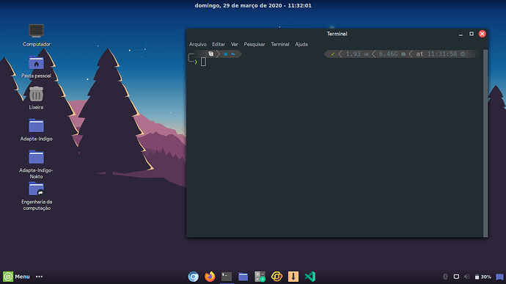Click the three-dots icon beside Menu

coord(40,277)
